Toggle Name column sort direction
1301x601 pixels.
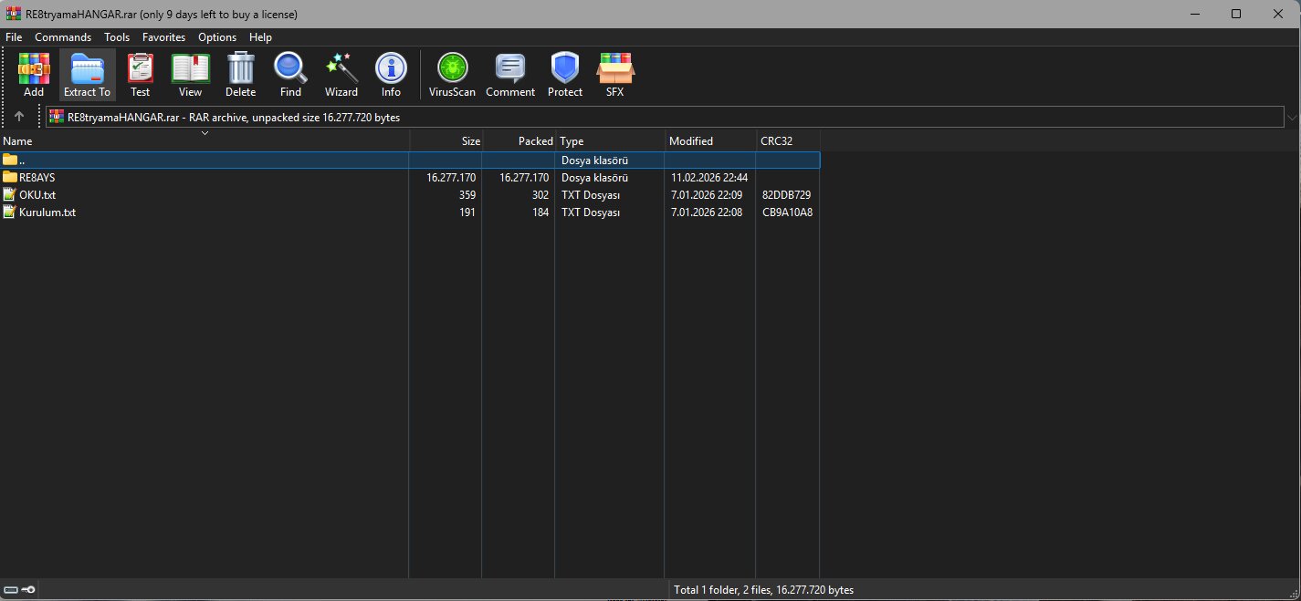coord(205,133)
